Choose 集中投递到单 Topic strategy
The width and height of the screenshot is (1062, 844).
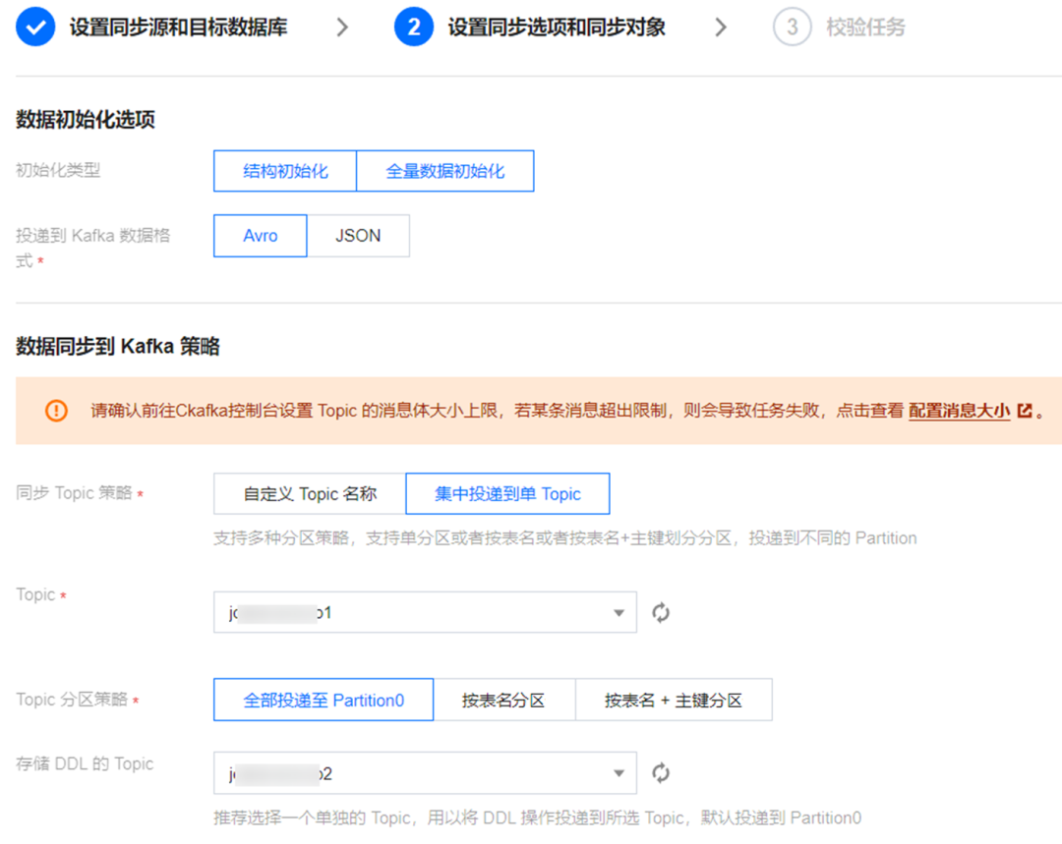(507, 494)
